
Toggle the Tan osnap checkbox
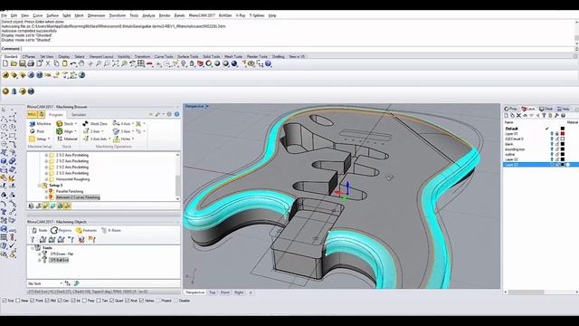[99, 301]
